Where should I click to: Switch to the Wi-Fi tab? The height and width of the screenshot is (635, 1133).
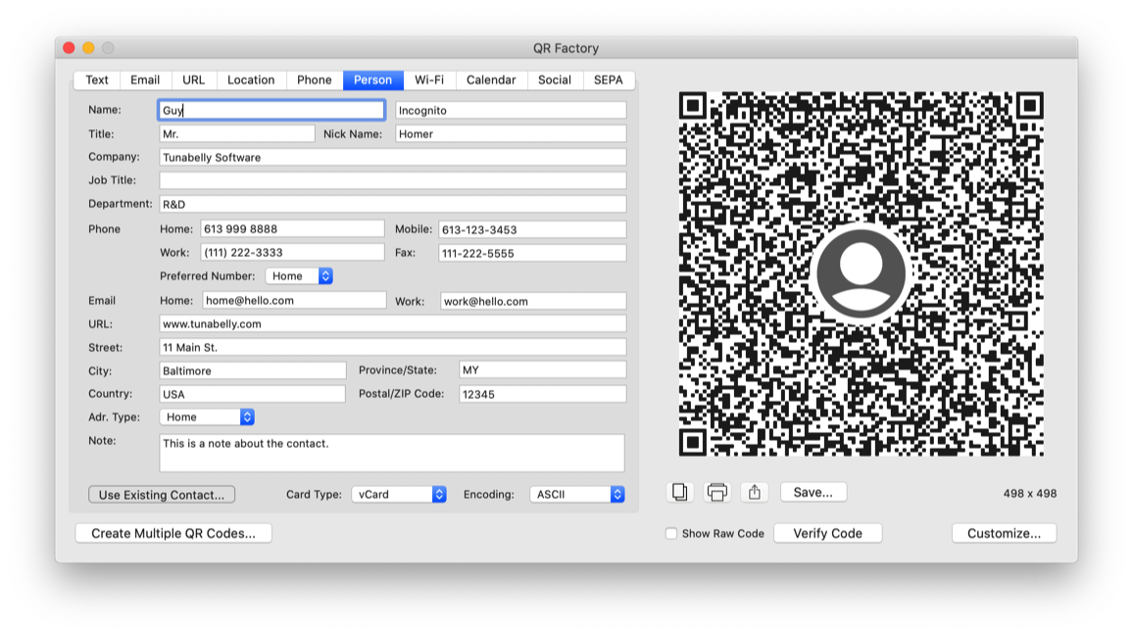pos(428,80)
